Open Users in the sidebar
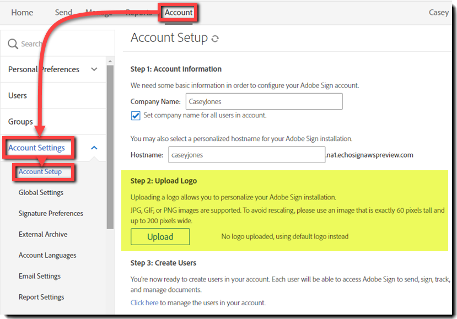The width and height of the screenshot is (457, 319). (18, 95)
